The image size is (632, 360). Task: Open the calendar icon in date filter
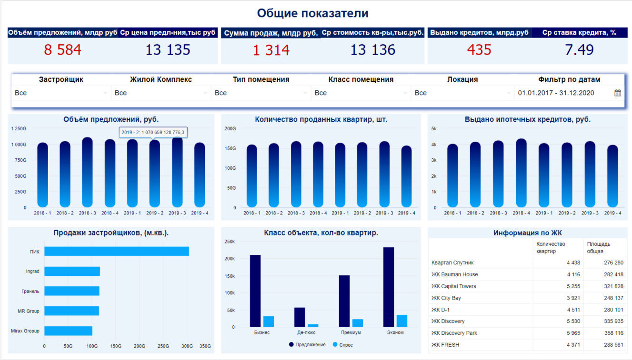(x=617, y=93)
